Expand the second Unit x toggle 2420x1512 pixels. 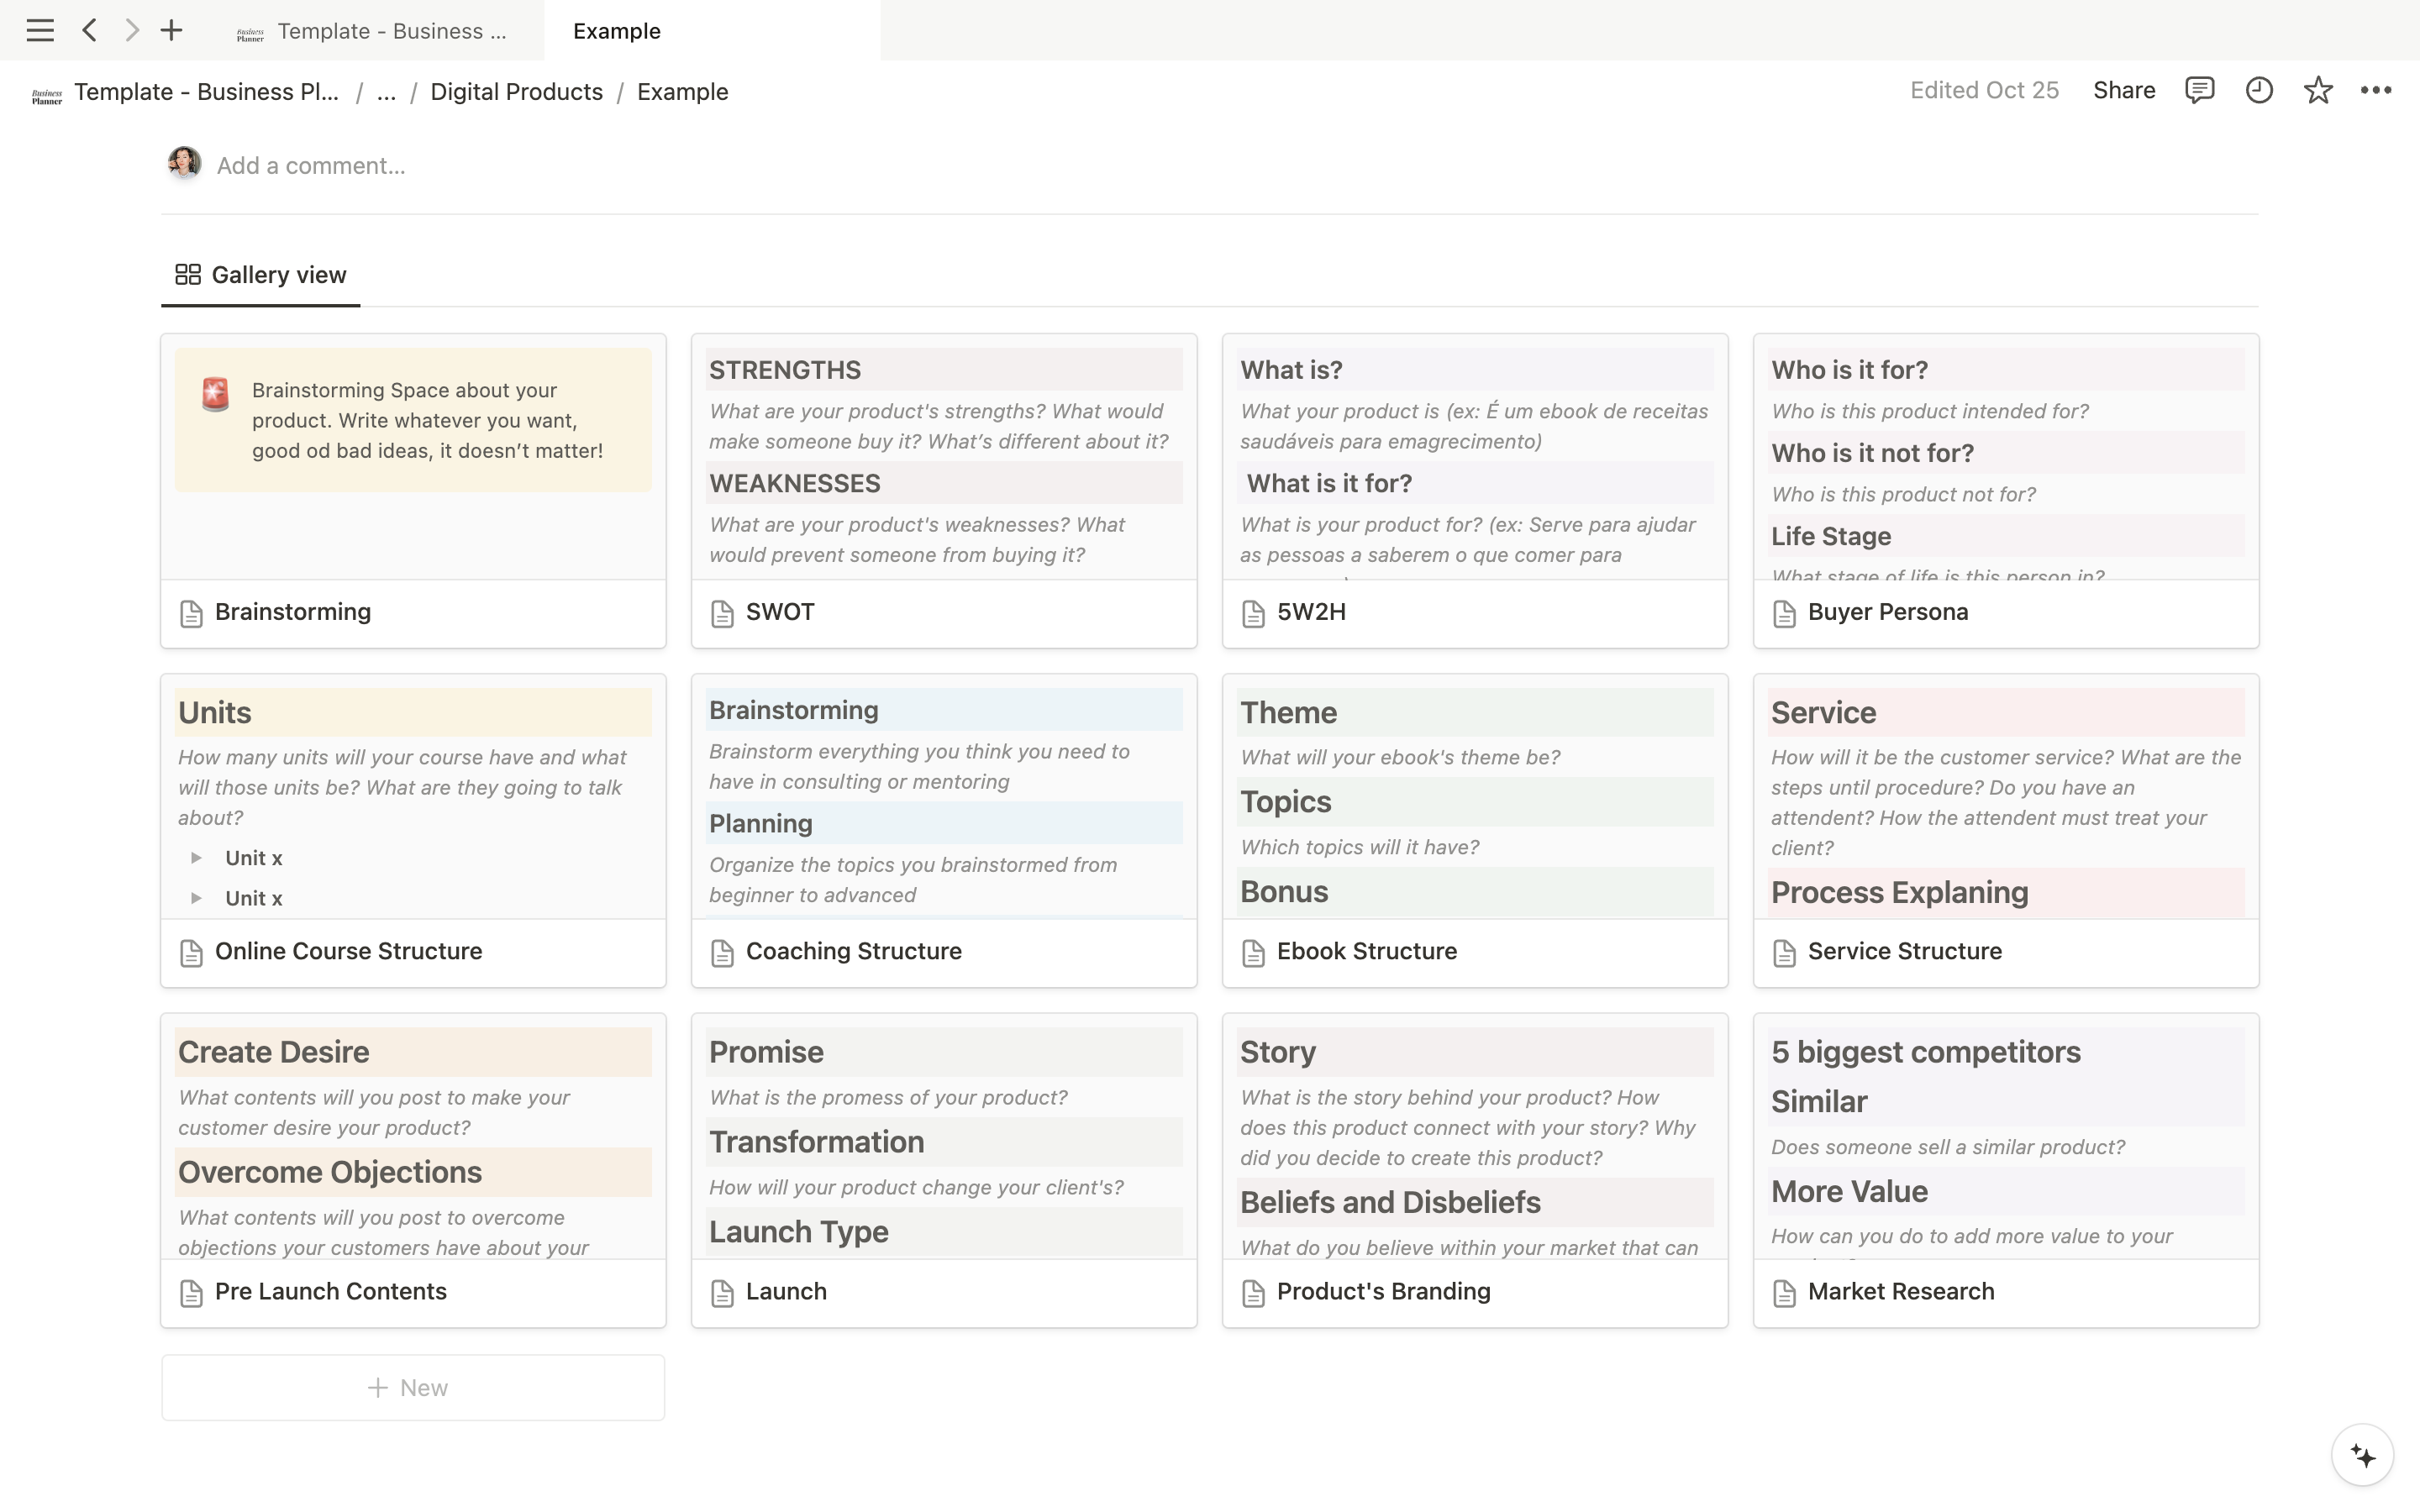click(197, 898)
